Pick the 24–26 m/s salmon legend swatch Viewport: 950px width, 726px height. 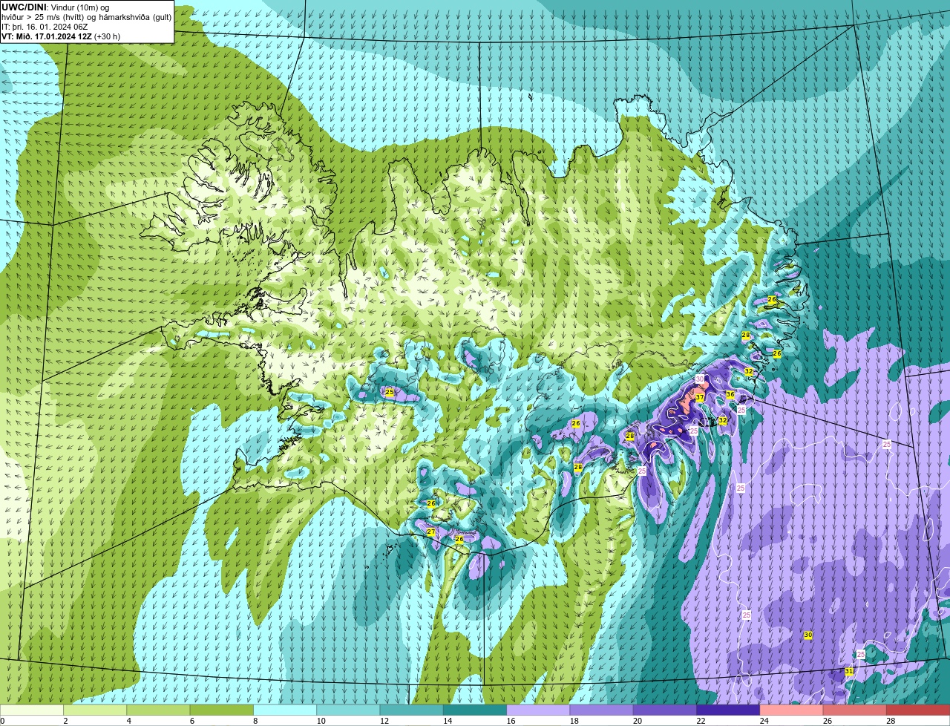791,710
